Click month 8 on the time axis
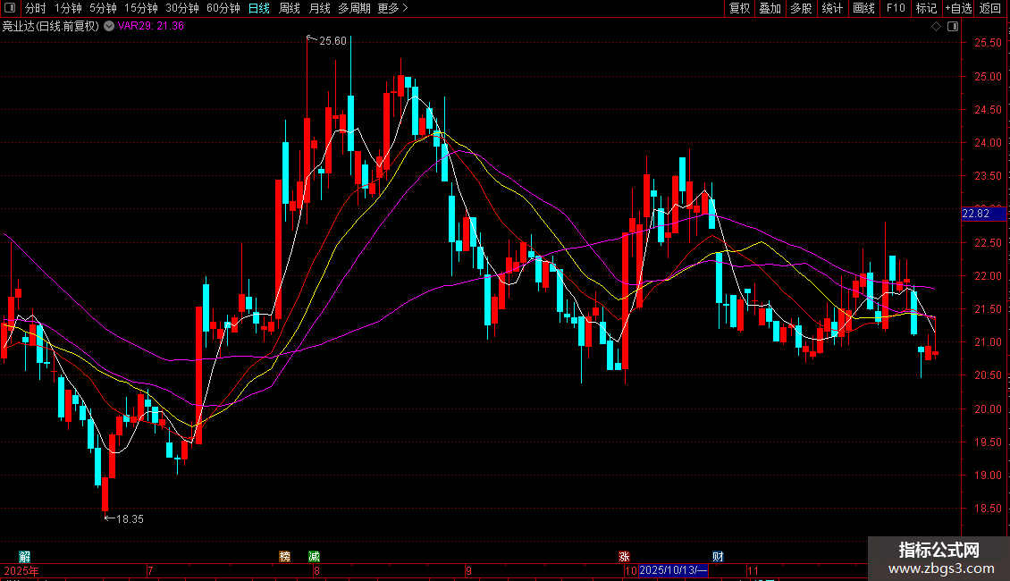Viewport: 1010px width, 581px height. (x=316, y=570)
